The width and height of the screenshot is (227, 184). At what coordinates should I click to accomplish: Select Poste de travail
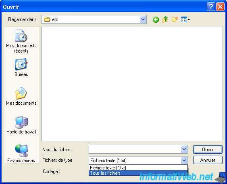(x=21, y=125)
